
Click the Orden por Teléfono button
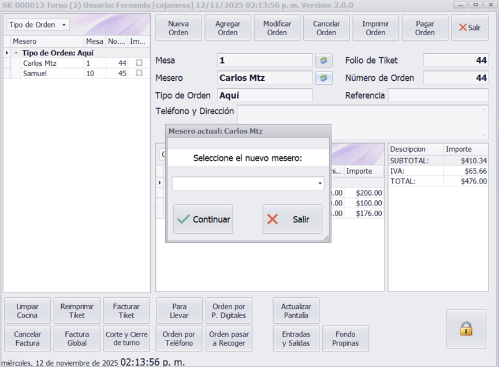pyautogui.click(x=179, y=339)
